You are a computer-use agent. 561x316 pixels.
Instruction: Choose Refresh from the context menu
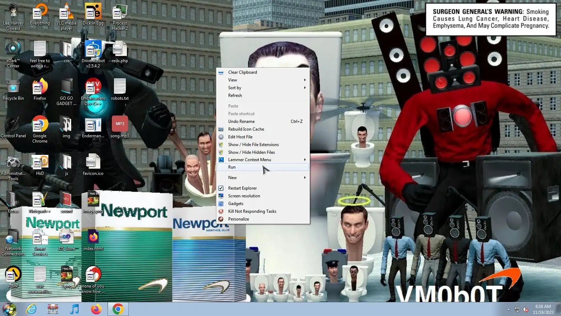pyautogui.click(x=263, y=96)
